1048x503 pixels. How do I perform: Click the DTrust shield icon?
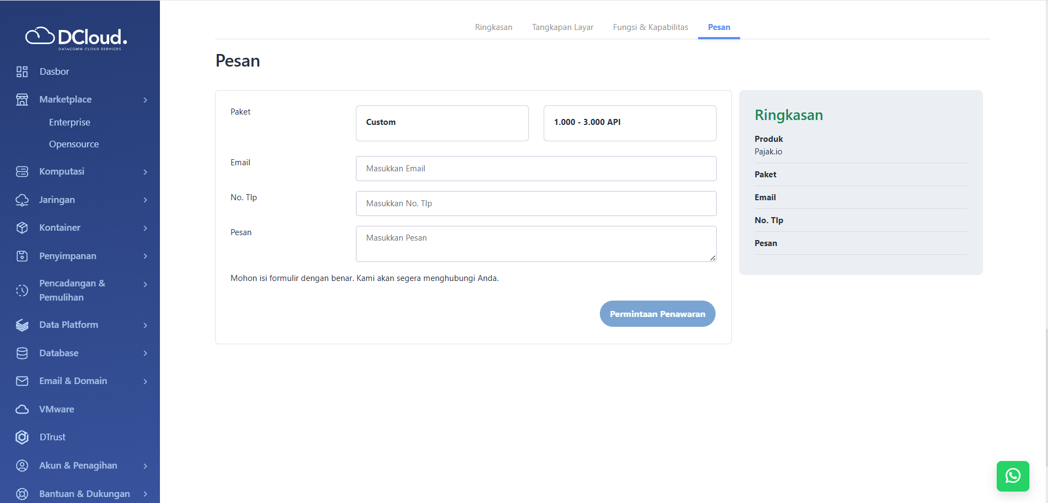pos(22,437)
